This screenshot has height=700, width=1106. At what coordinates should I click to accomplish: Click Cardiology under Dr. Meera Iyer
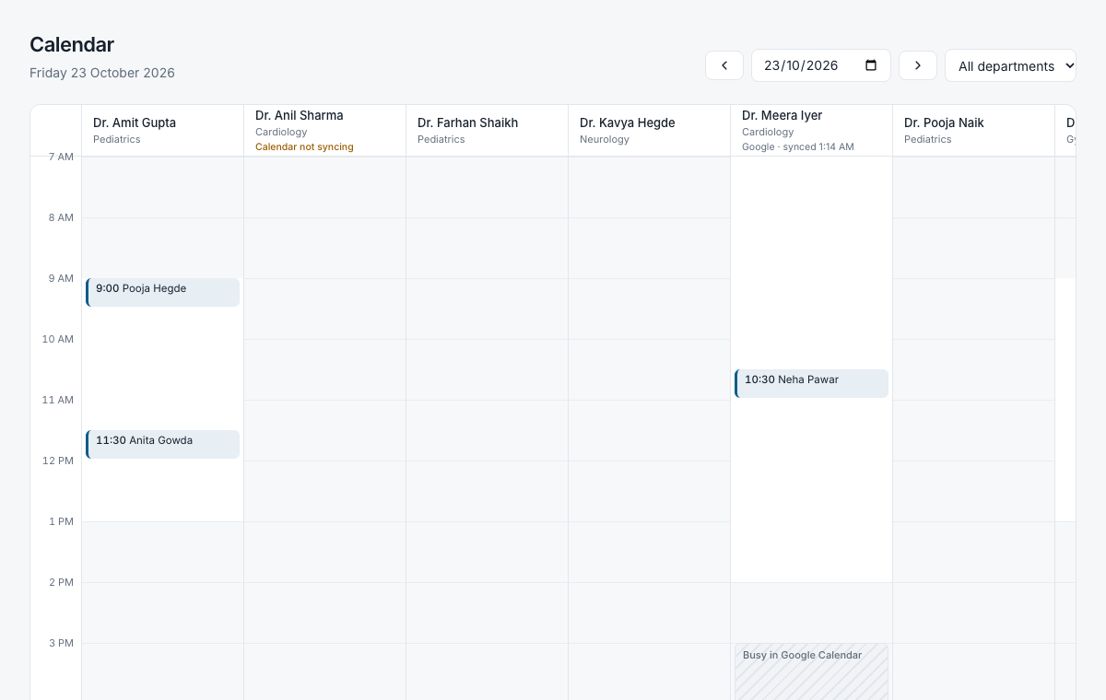coord(768,133)
